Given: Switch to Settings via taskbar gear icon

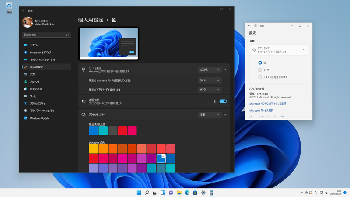Looking at the screenshot, I should 203,193.
